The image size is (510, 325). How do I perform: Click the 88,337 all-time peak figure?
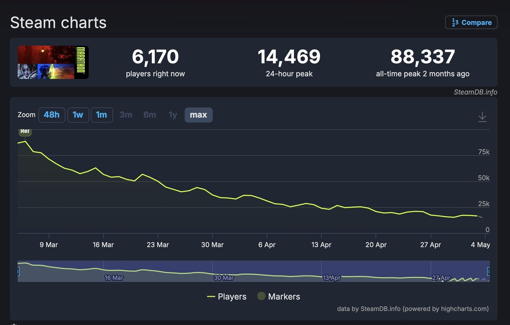pyautogui.click(x=423, y=57)
